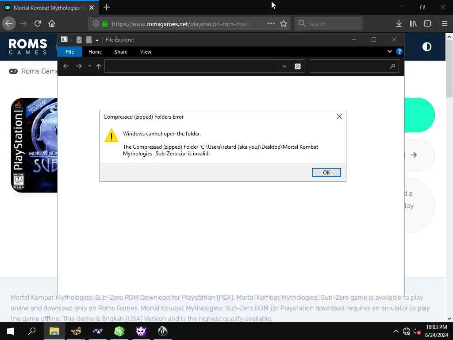Viewport: 453px width, 340px height.
Task: Go forward in the Firefox browser
Action: pos(23,24)
